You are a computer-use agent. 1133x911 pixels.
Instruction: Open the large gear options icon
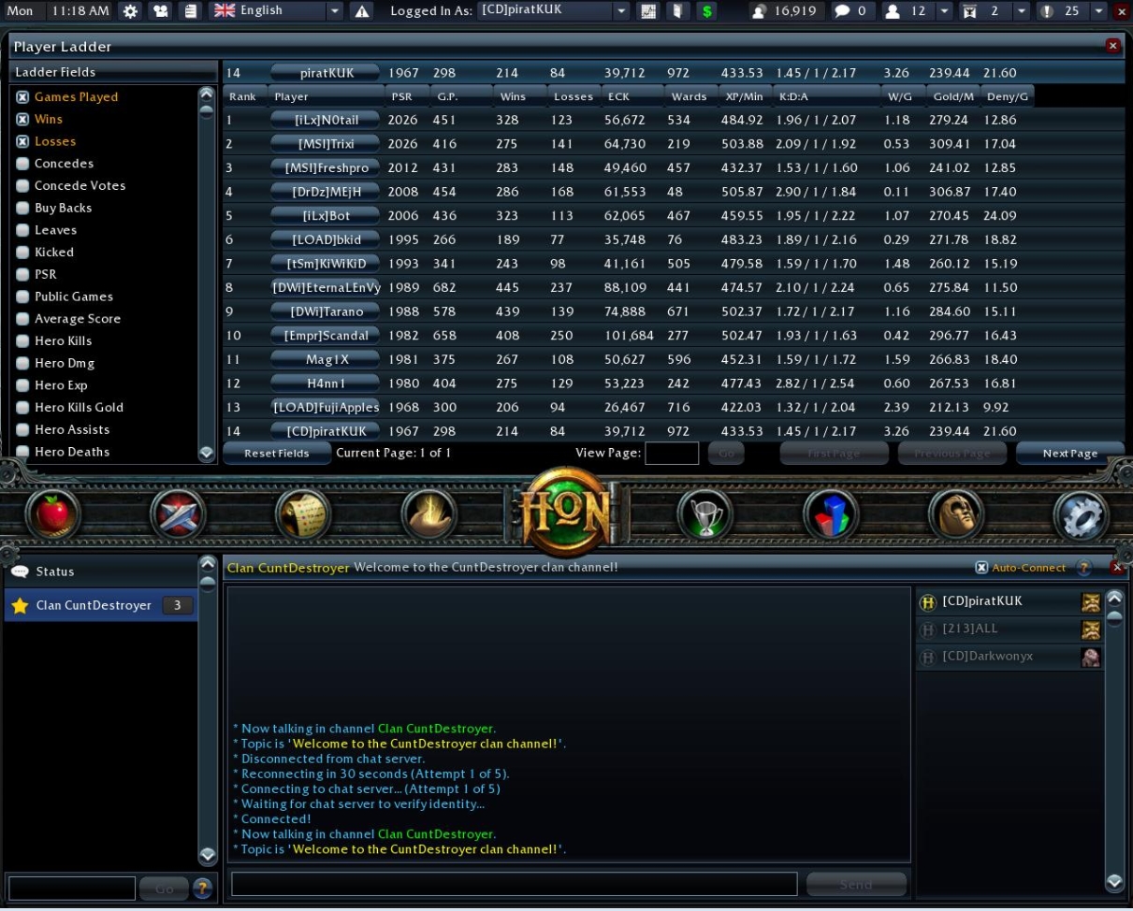click(1081, 514)
